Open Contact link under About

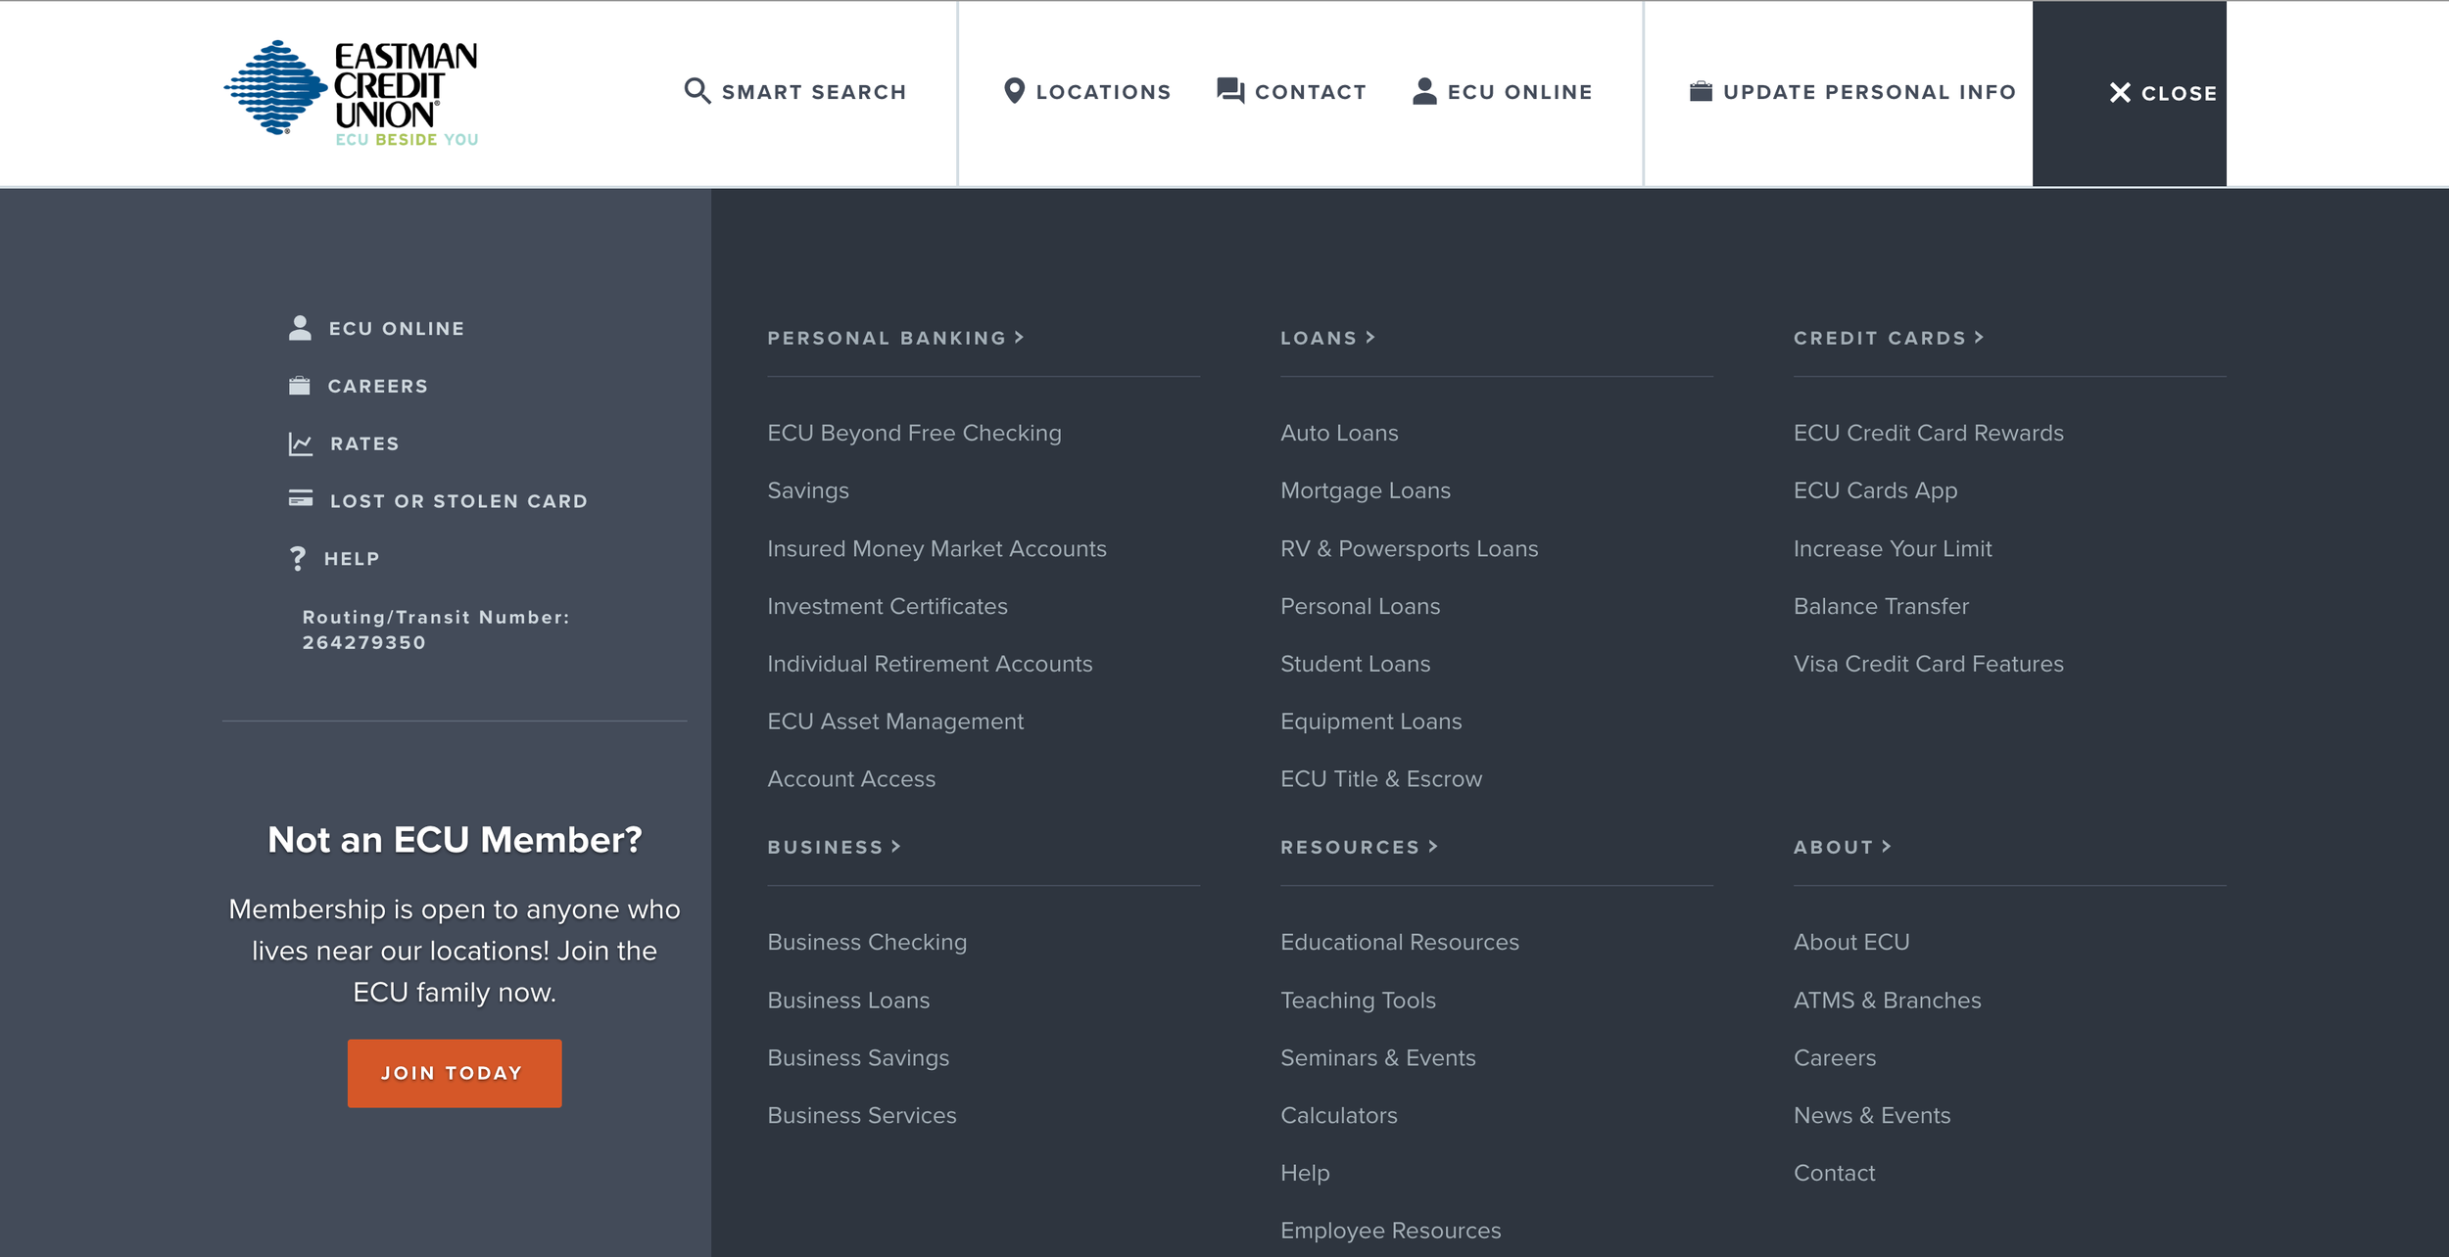pyautogui.click(x=1834, y=1173)
